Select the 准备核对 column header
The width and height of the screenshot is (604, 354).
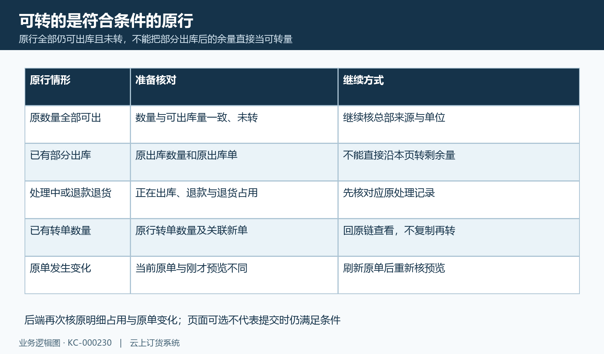[x=234, y=87]
